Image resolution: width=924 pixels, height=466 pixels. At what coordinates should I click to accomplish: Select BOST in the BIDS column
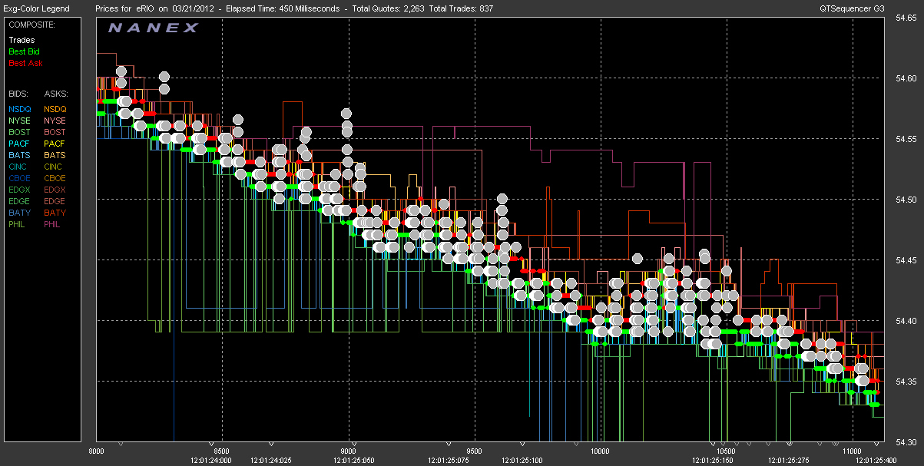(20, 132)
